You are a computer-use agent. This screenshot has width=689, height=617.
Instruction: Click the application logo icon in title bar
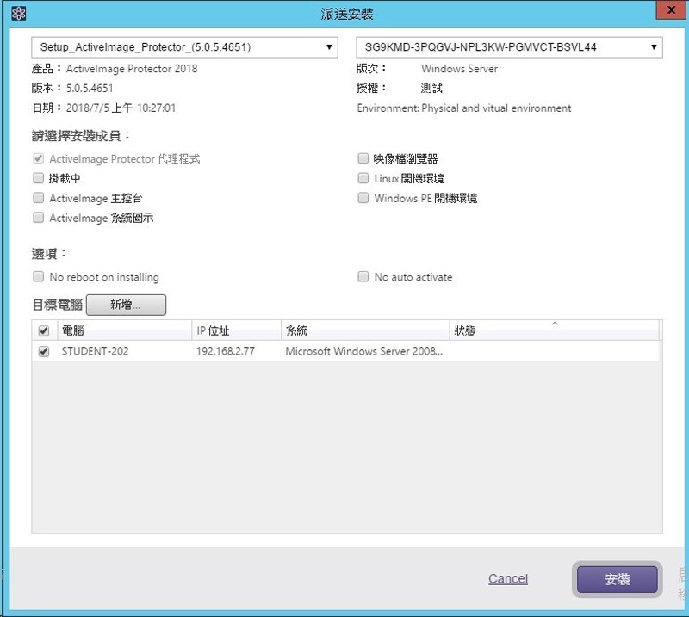[x=18, y=14]
